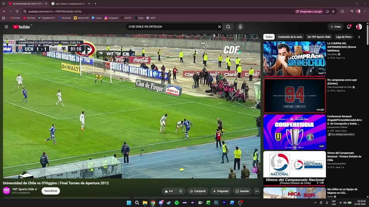The image size is (369, 207).
Task: Open Windows Start menu
Action: coord(129,203)
